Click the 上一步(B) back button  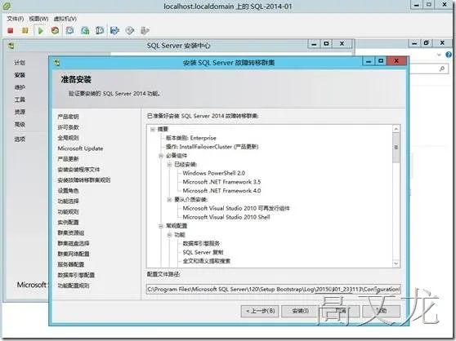tap(260, 311)
